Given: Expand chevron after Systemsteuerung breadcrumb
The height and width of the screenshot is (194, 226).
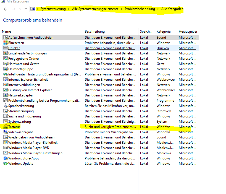Looking at the screenshot, I should point(69,9).
